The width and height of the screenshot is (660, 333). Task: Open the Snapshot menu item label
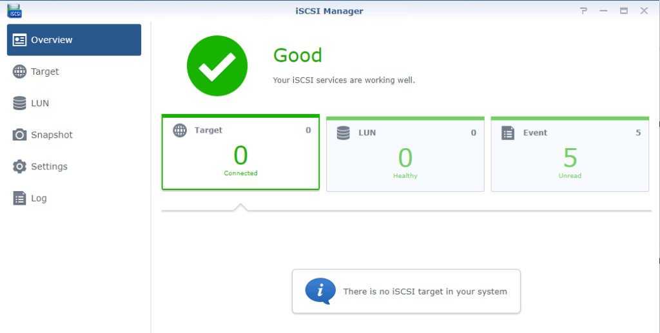click(52, 135)
